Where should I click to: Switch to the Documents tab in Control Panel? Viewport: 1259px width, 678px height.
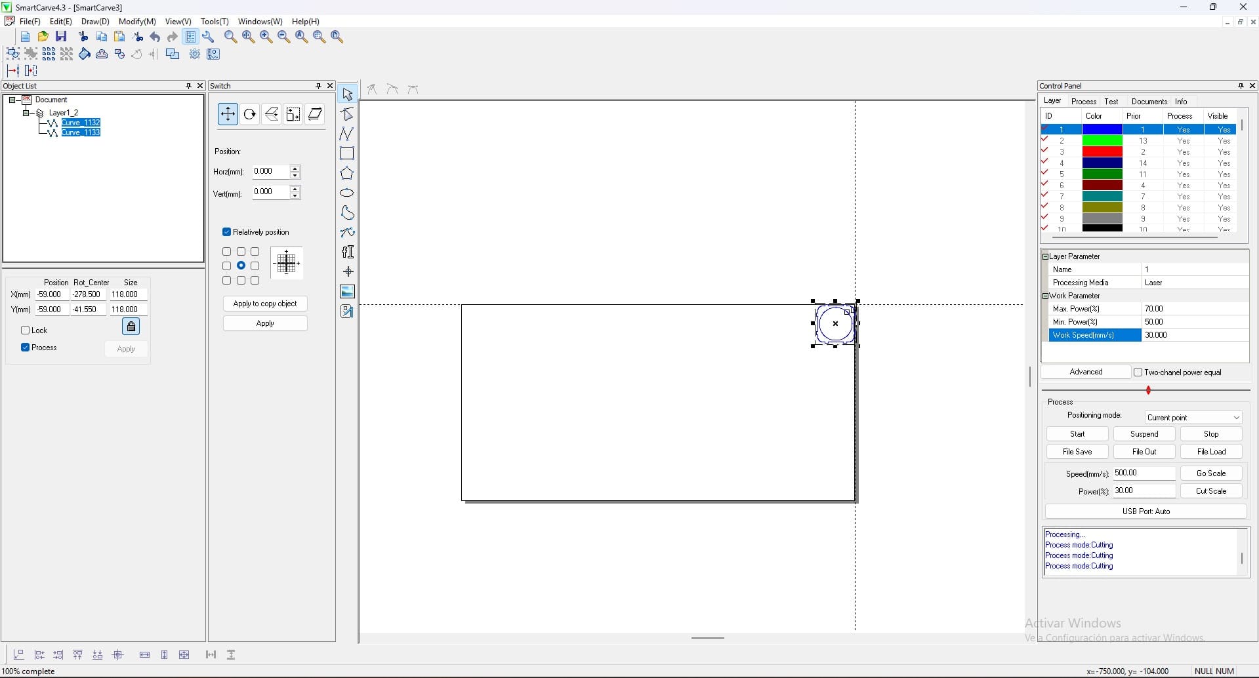[x=1149, y=102]
